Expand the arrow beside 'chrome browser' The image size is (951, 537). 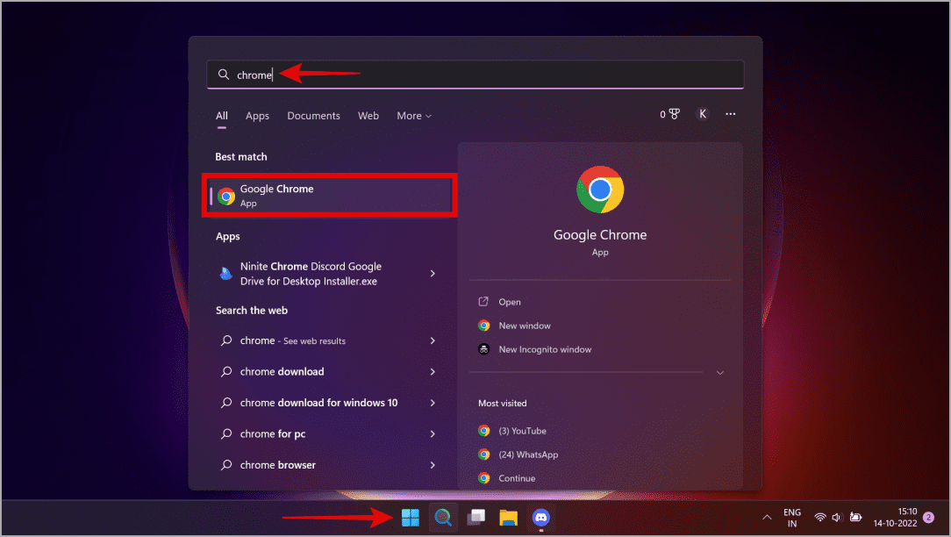[433, 465]
